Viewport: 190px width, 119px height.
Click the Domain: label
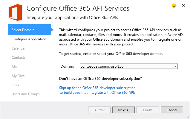click(67, 66)
